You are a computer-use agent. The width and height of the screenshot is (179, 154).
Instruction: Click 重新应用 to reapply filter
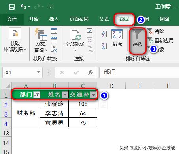click(x=160, y=40)
